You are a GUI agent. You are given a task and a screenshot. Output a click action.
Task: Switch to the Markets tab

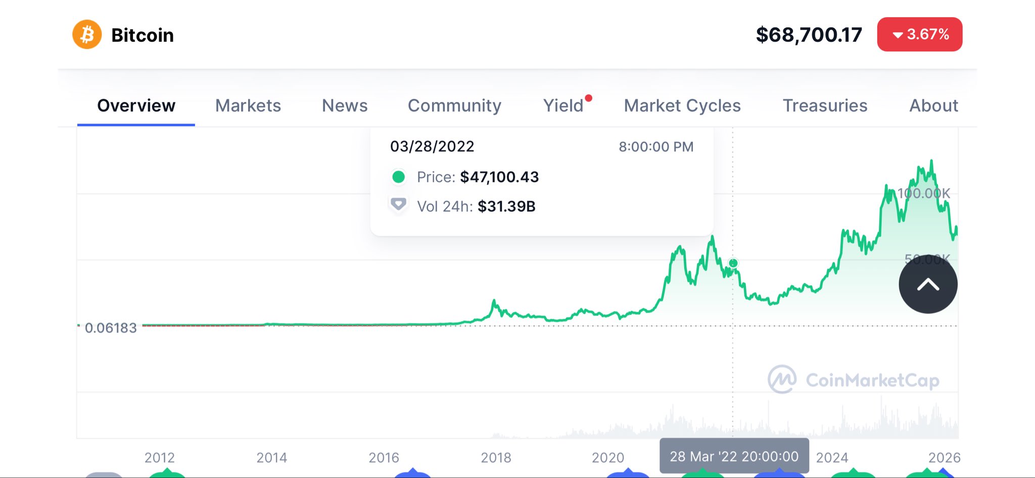point(248,105)
